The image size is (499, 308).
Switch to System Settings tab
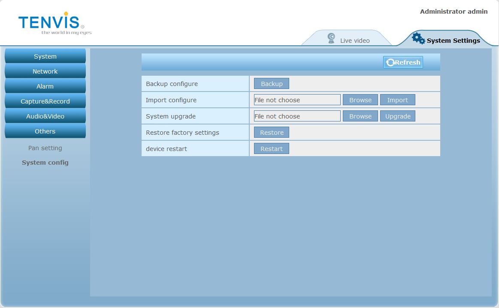453,41
